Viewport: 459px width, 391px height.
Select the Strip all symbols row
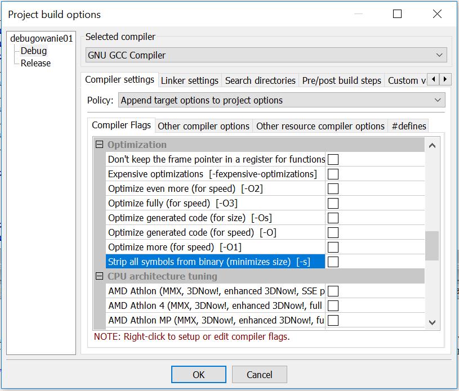pyautogui.click(x=216, y=262)
